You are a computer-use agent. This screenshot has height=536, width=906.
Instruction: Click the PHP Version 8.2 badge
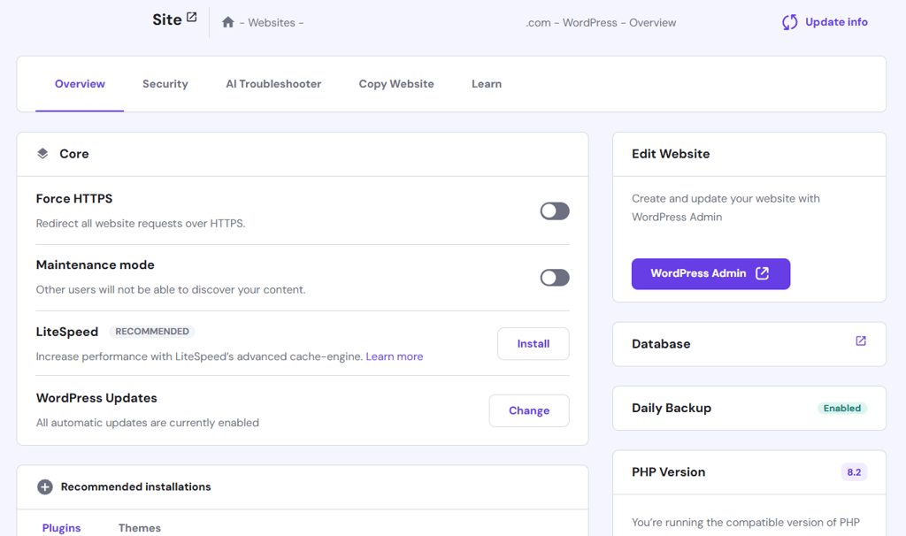click(x=854, y=472)
